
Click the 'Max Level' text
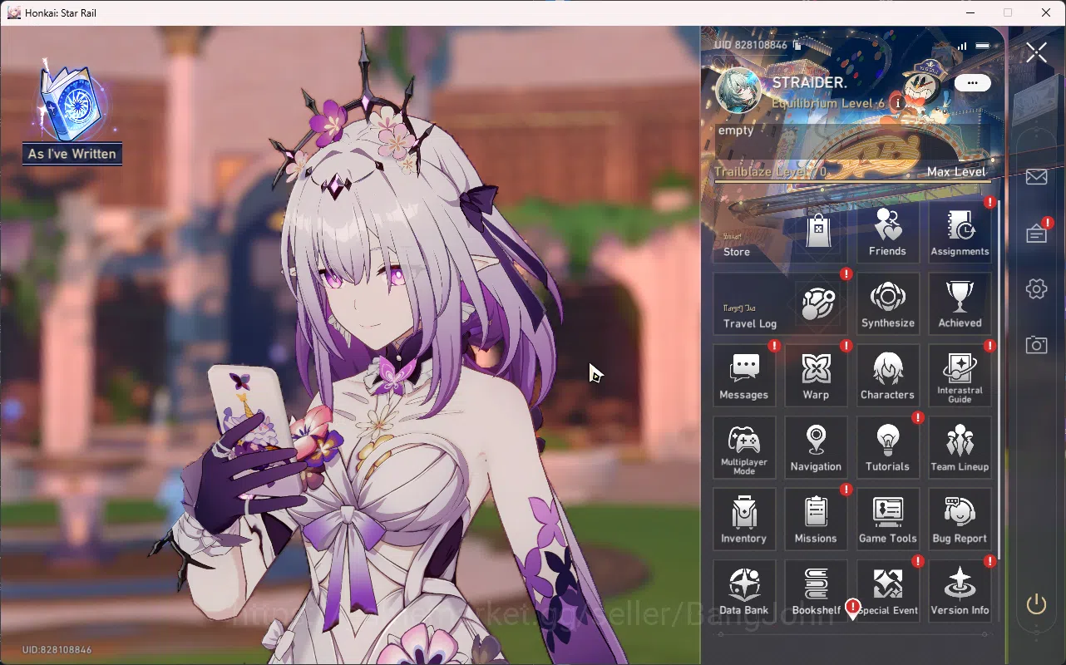(x=955, y=172)
